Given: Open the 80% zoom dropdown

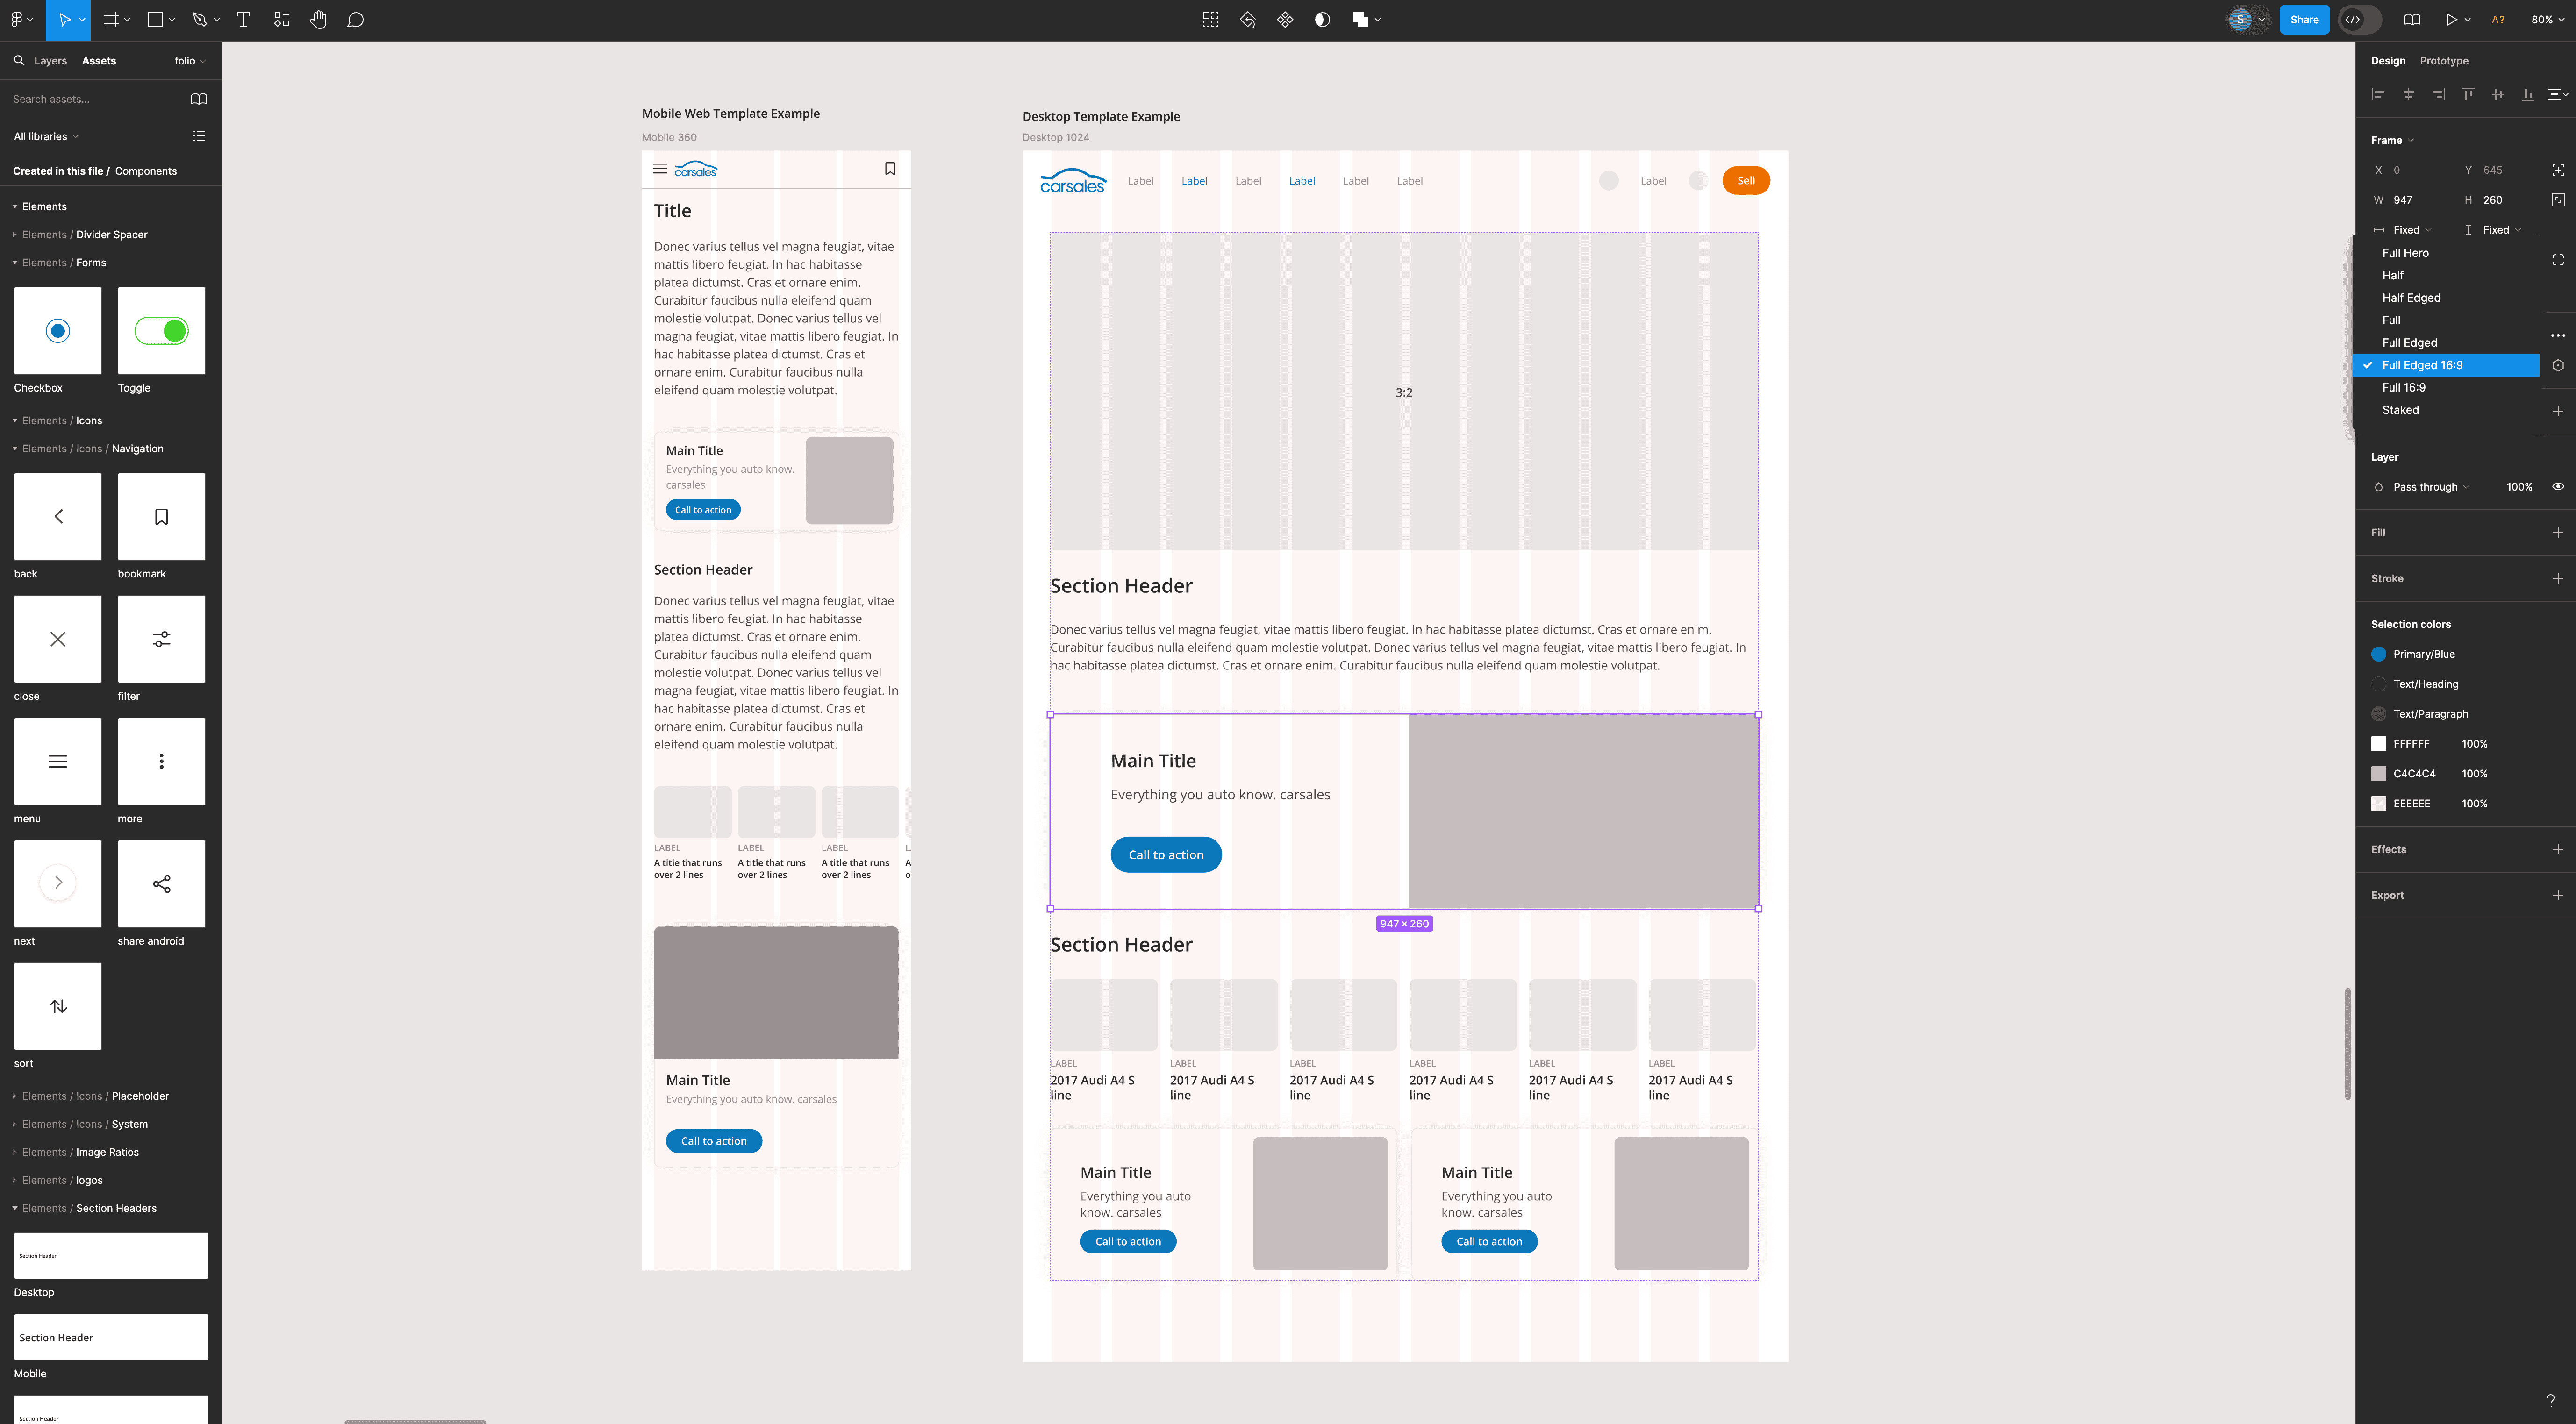Looking at the screenshot, I should coord(2547,20).
